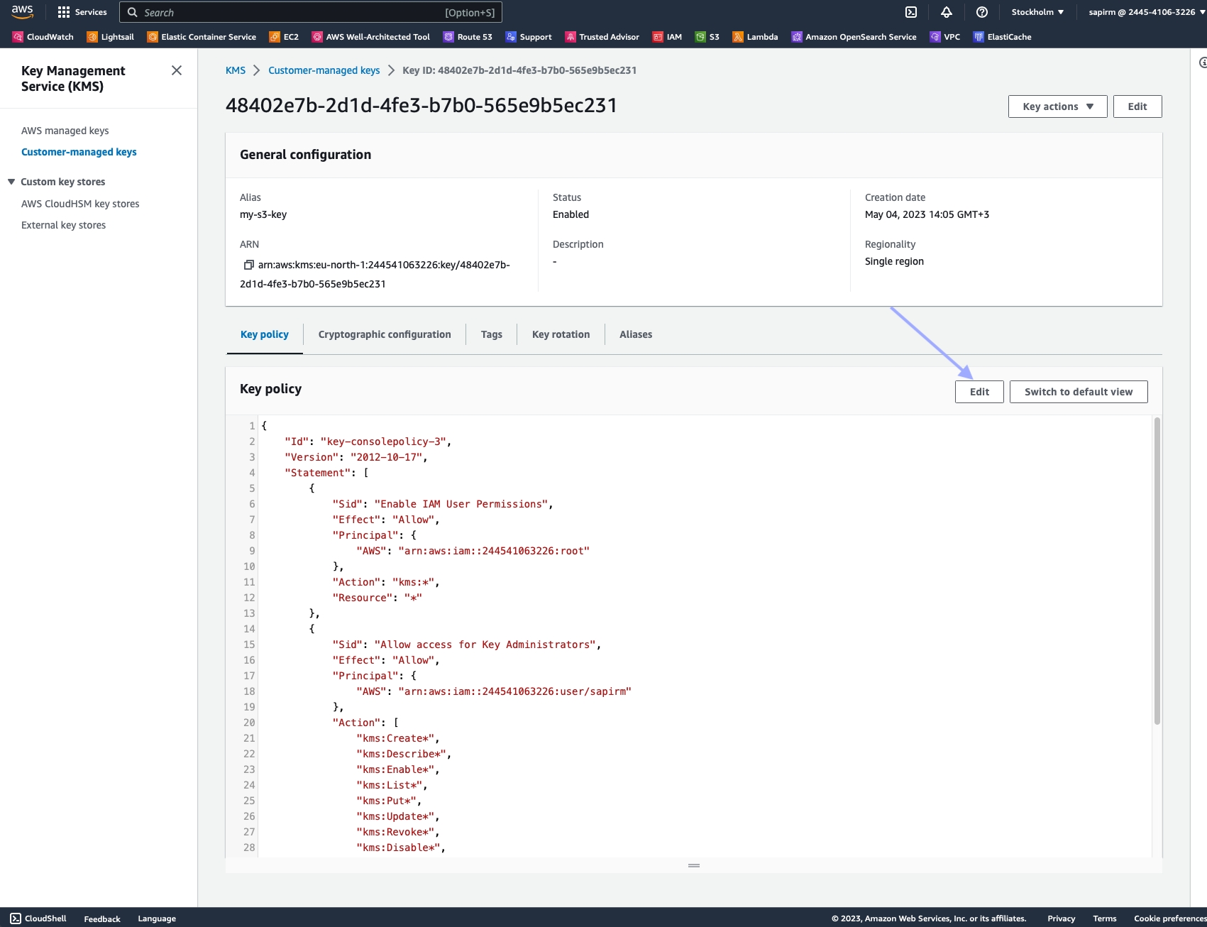This screenshot has width=1207, height=927.
Task: Open the Stockholm region selector
Action: click(1037, 12)
